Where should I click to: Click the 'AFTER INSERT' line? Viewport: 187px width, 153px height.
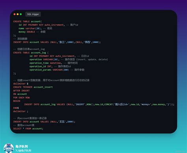tap(21, 91)
